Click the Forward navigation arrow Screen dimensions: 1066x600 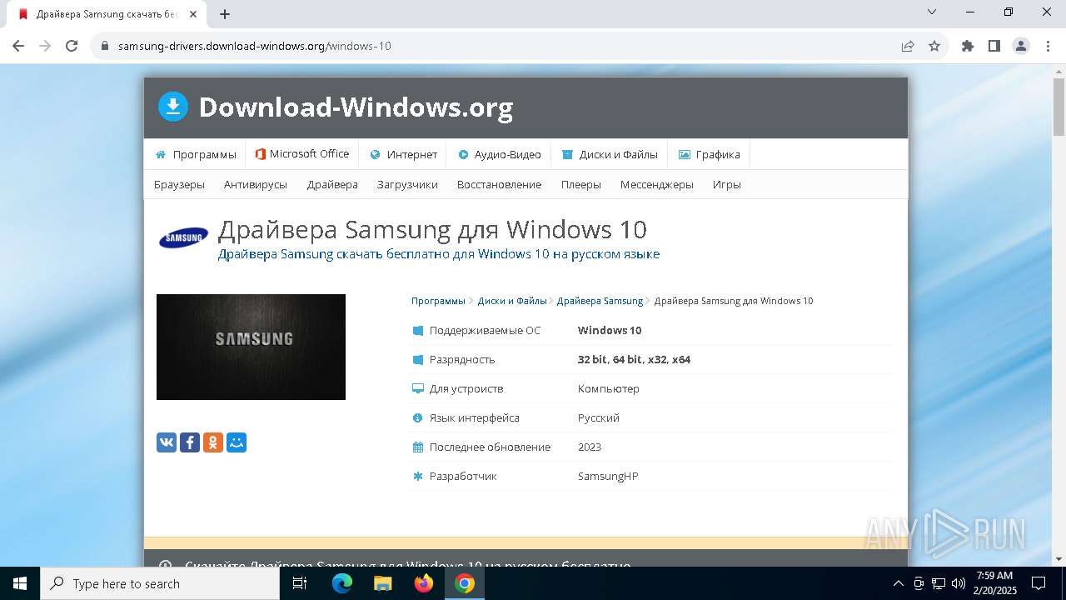coord(45,46)
